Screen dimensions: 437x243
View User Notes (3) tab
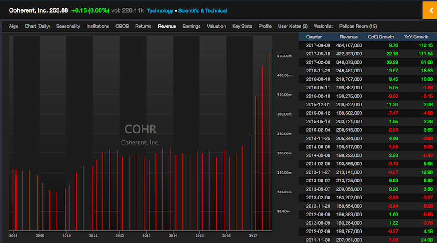click(293, 27)
